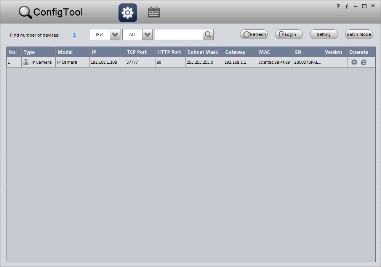Select row number 1 cell
The width and height of the screenshot is (381, 267).
click(14, 62)
